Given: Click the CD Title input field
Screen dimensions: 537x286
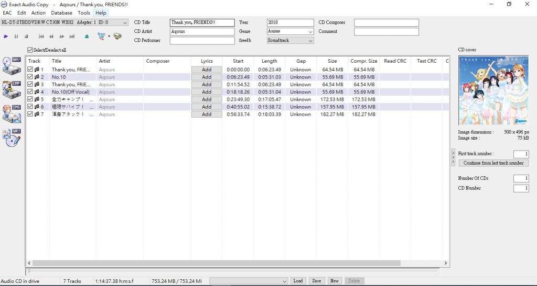Looking at the screenshot, I should (202, 22).
